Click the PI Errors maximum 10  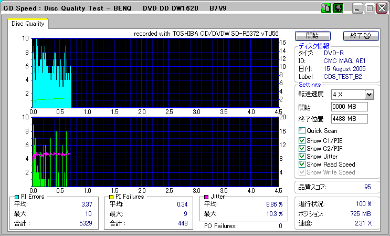pyautogui.click(x=88, y=214)
